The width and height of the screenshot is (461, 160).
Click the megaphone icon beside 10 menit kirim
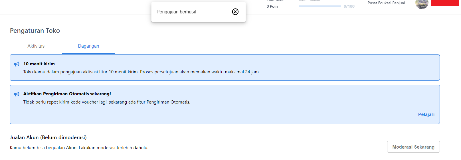[17, 64]
